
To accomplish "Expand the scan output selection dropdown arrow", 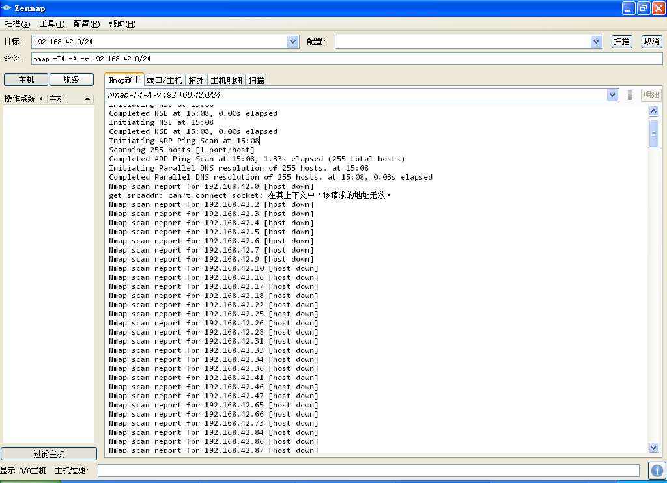I will pos(612,95).
